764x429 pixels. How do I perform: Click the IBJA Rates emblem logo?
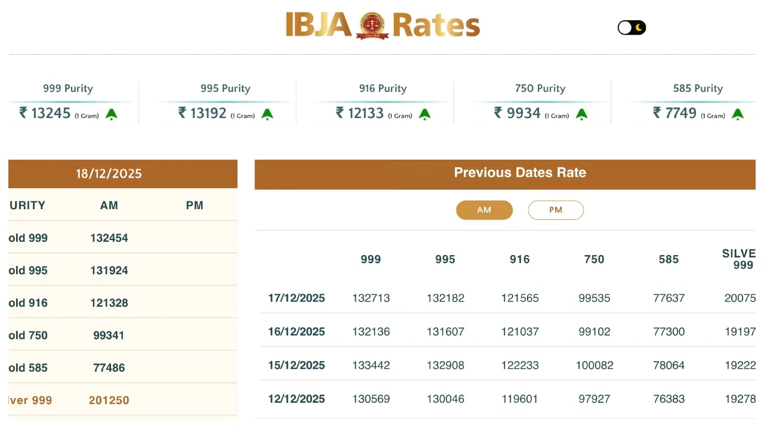click(372, 26)
